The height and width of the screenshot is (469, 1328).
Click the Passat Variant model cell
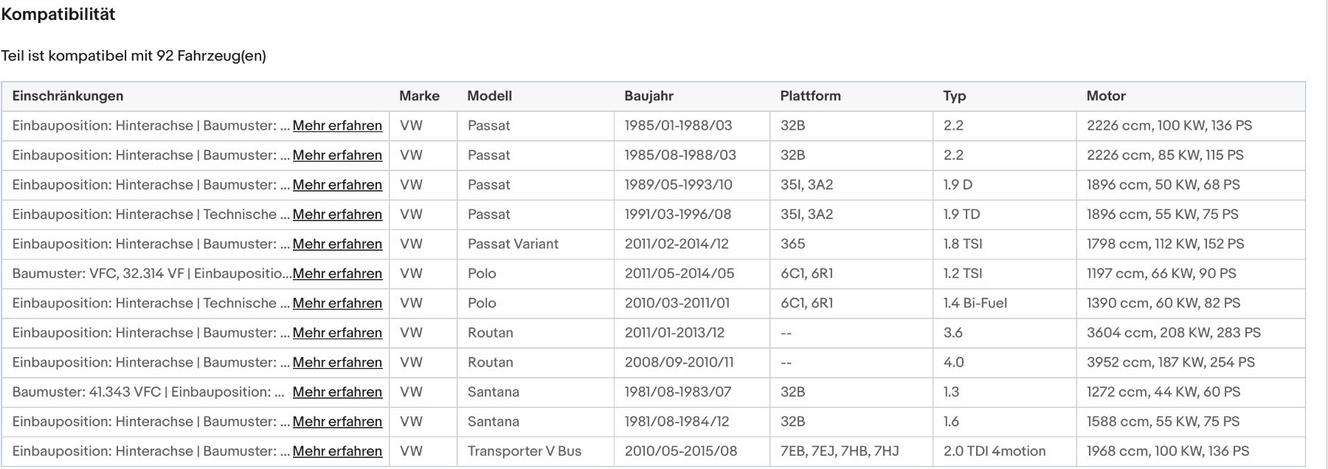(x=513, y=244)
